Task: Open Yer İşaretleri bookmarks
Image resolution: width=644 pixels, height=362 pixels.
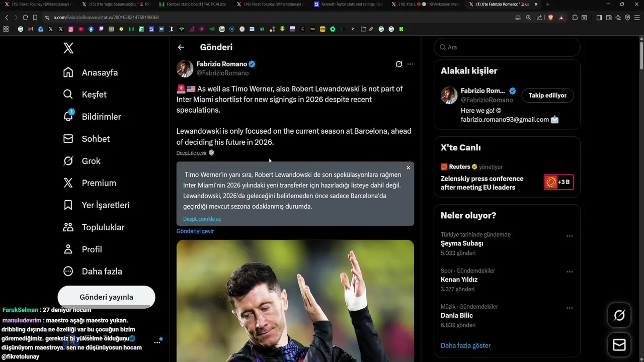Action: (96, 205)
